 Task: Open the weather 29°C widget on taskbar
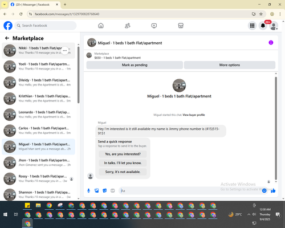pyautogui.click(x=235, y=214)
